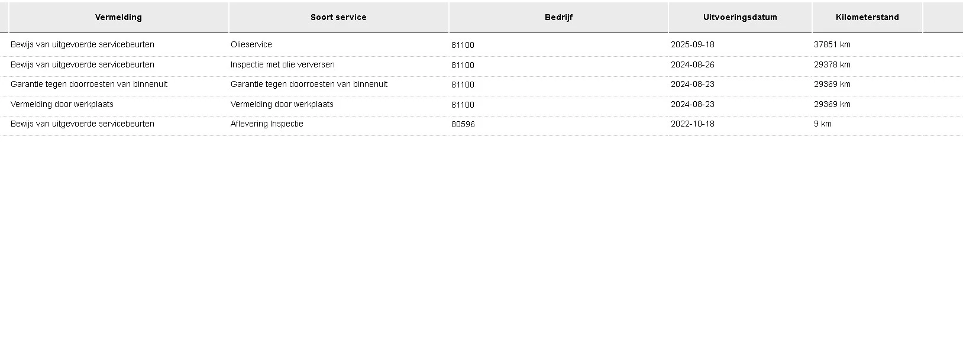Screen dimensions: 963x343
Task: Click the Soort service column header
Action: click(338, 18)
